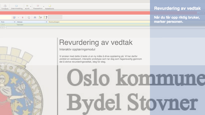Click the people group search icon
Image resolution: width=205 pixels, height=115 pixels.
coord(14,17)
